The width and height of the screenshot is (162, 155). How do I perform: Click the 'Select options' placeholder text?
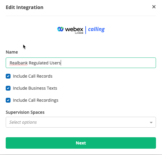(23, 122)
